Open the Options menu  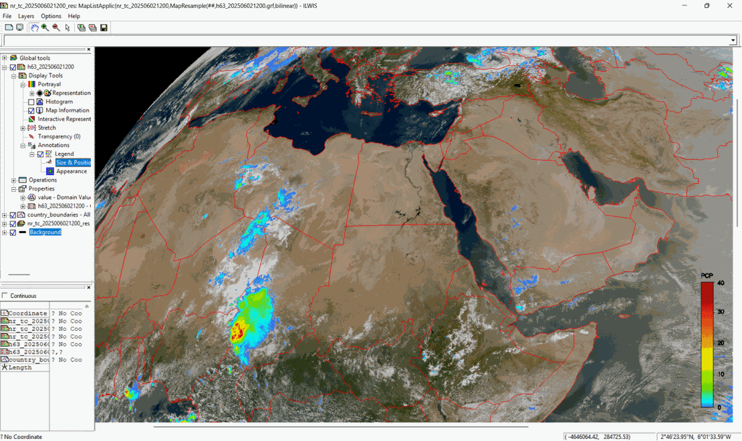pos(51,16)
